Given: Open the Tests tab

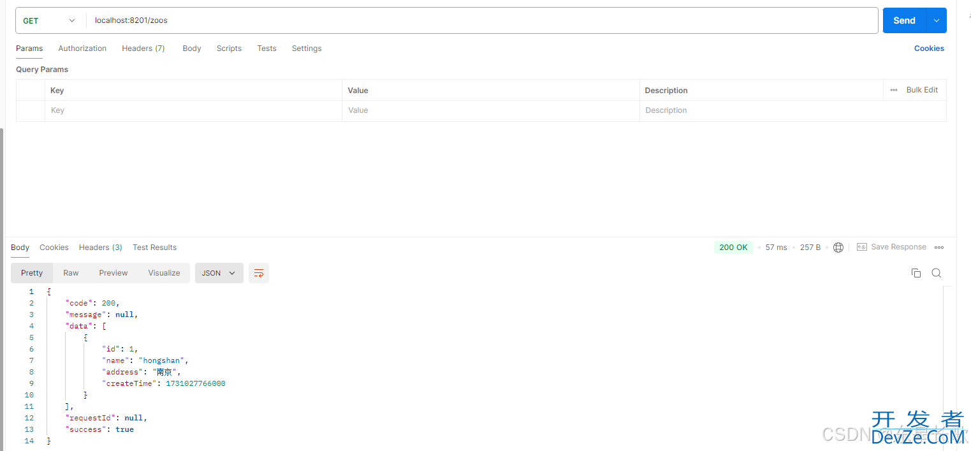Looking at the screenshot, I should point(266,48).
